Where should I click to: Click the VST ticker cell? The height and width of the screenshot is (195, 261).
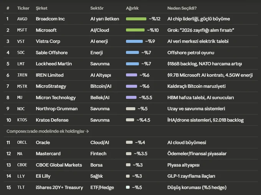(21, 41)
